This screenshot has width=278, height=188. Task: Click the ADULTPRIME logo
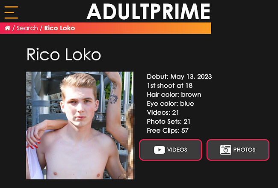pos(148,12)
